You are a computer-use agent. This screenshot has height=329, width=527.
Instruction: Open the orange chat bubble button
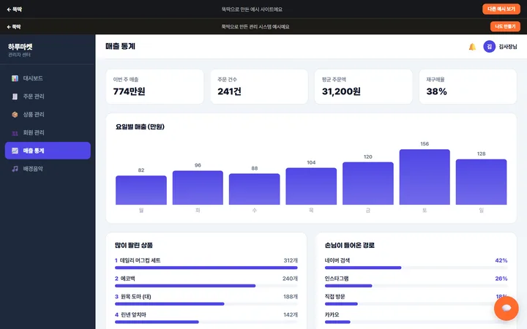tap(507, 309)
